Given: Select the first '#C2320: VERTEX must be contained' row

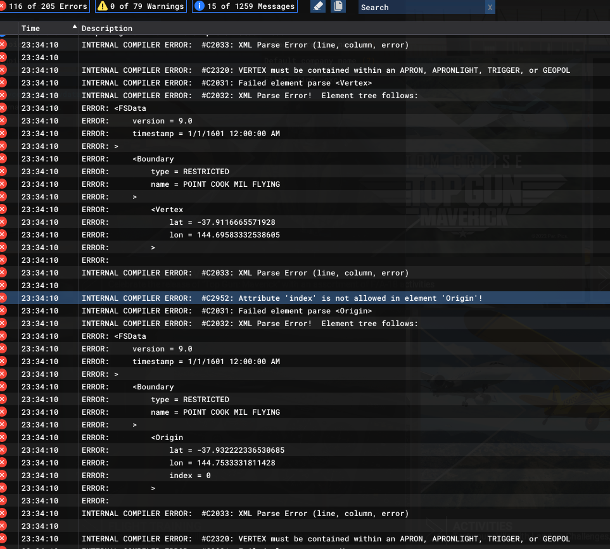Looking at the screenshot, I should tap(305, 70).
